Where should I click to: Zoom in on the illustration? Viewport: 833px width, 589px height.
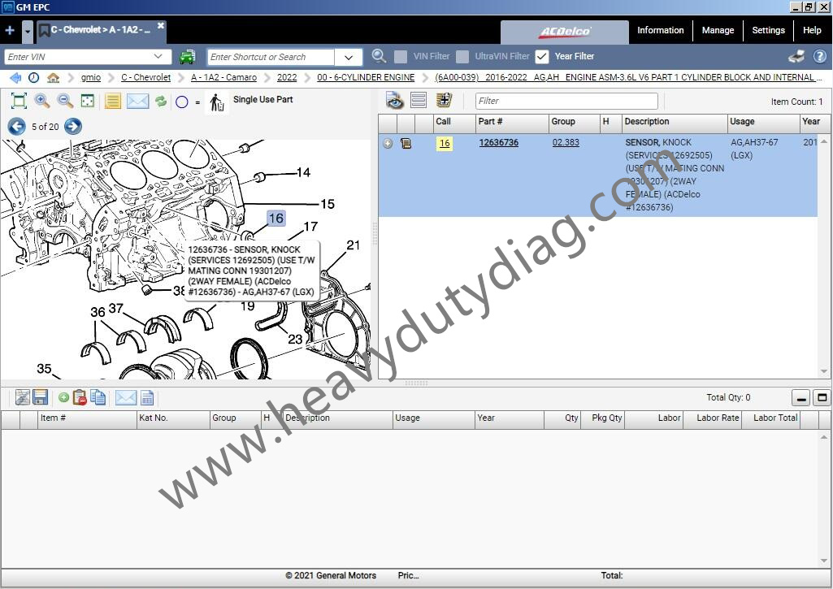[42, 101]
